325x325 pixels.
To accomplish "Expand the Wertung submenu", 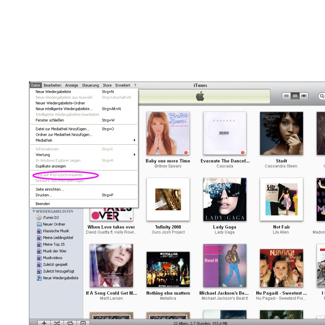I will click(84, 155).
